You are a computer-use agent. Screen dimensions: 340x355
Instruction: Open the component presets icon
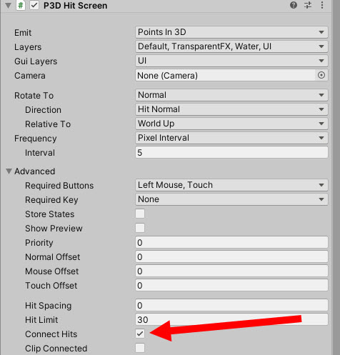click(308, 5)
